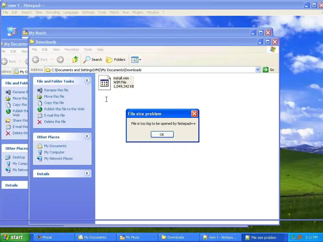Click Downloads folder icon in title bar
The width and height of the screenshot is (323, 242).
pos(32,42)
